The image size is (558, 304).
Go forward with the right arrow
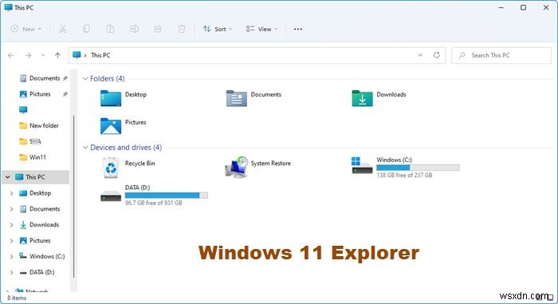click(28, 55)
